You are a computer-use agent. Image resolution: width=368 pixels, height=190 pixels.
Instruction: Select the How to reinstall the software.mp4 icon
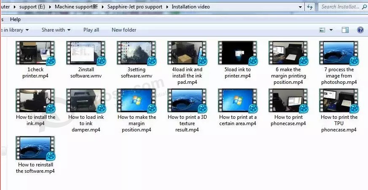[35, 148]
